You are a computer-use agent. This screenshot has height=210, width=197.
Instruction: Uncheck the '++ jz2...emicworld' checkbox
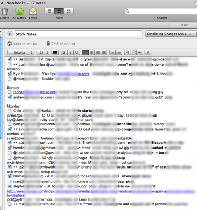(x=9, y=167)
